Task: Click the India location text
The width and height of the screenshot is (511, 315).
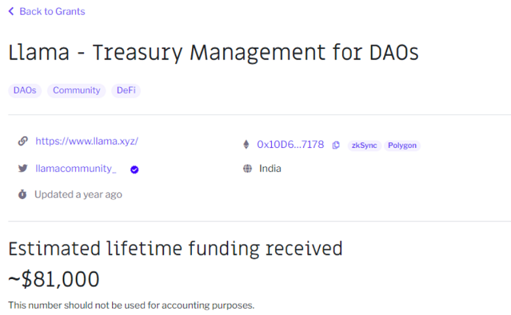Action: (x=270, y=168)
